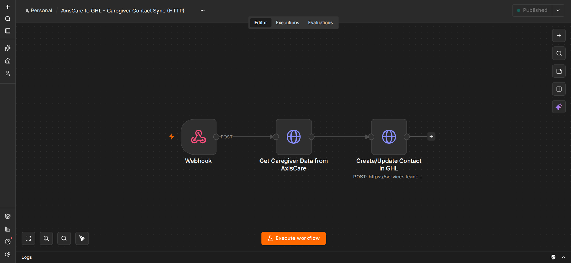Screen dimensions: 571x263
Task: Fit the workflow to view
Action: [28, 238]
